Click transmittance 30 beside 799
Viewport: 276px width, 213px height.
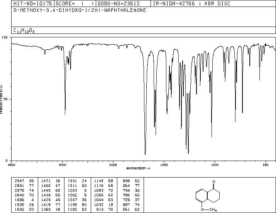pyautogui.click(x=137, y=190)
